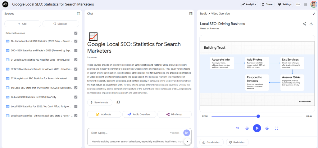Viewport: 318px width, 148px height.
Task: Click the PRO badge
Action: click(x=298, y=4)
